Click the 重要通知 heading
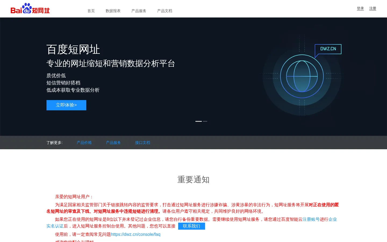Image resolution: width=387 pixels, height=242 pixels. point(193,180)
